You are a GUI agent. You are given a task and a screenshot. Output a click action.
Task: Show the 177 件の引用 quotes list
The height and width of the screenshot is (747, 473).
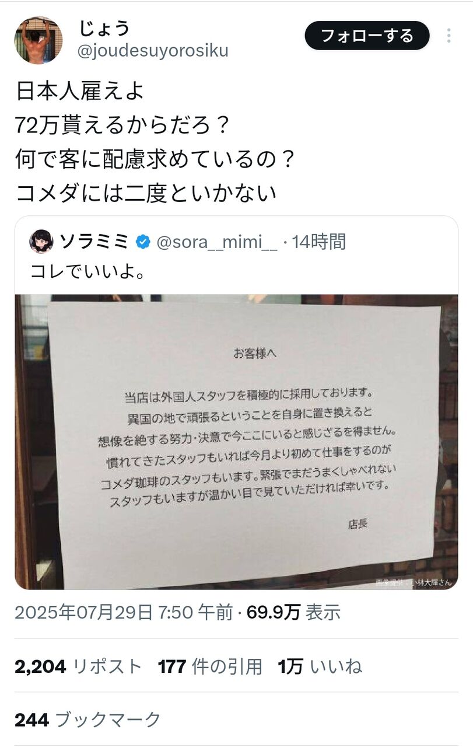(x=210, y=666)
